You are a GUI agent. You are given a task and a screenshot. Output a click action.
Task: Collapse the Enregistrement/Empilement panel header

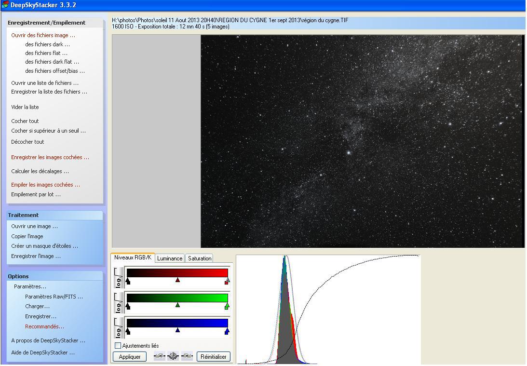click(x=55, y=23)
